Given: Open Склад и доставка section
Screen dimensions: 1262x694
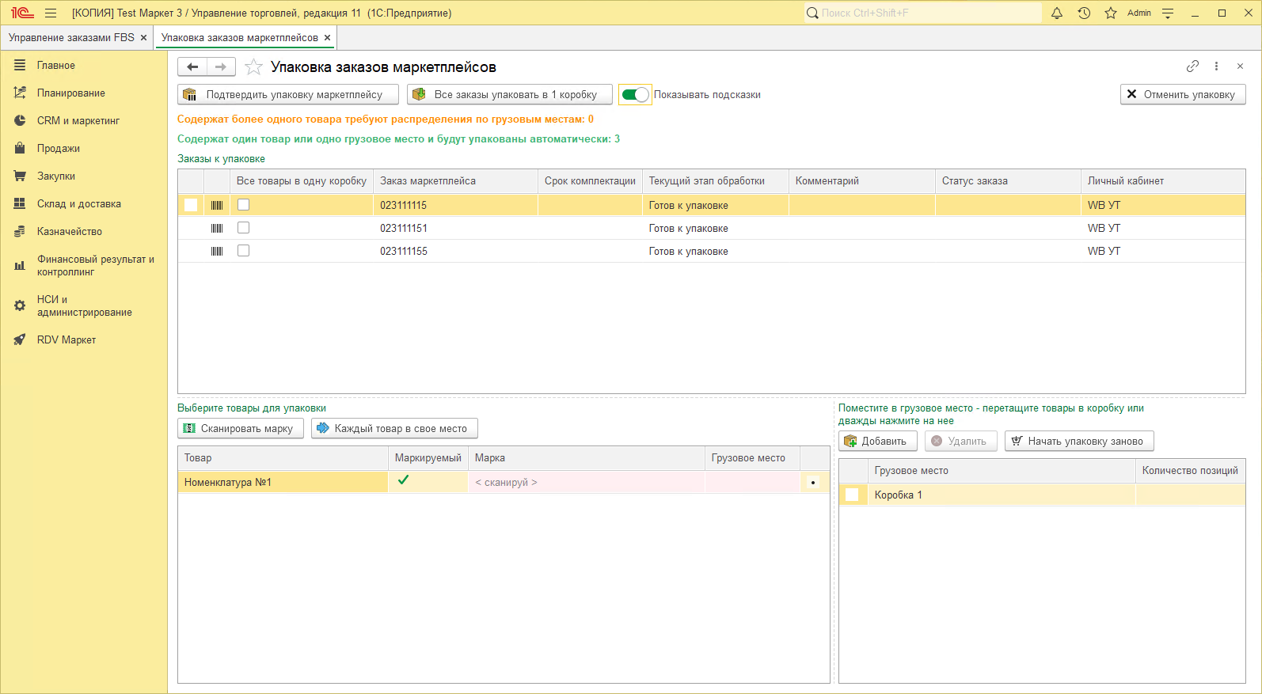Looking at the screenshot, I should (78, 204).
